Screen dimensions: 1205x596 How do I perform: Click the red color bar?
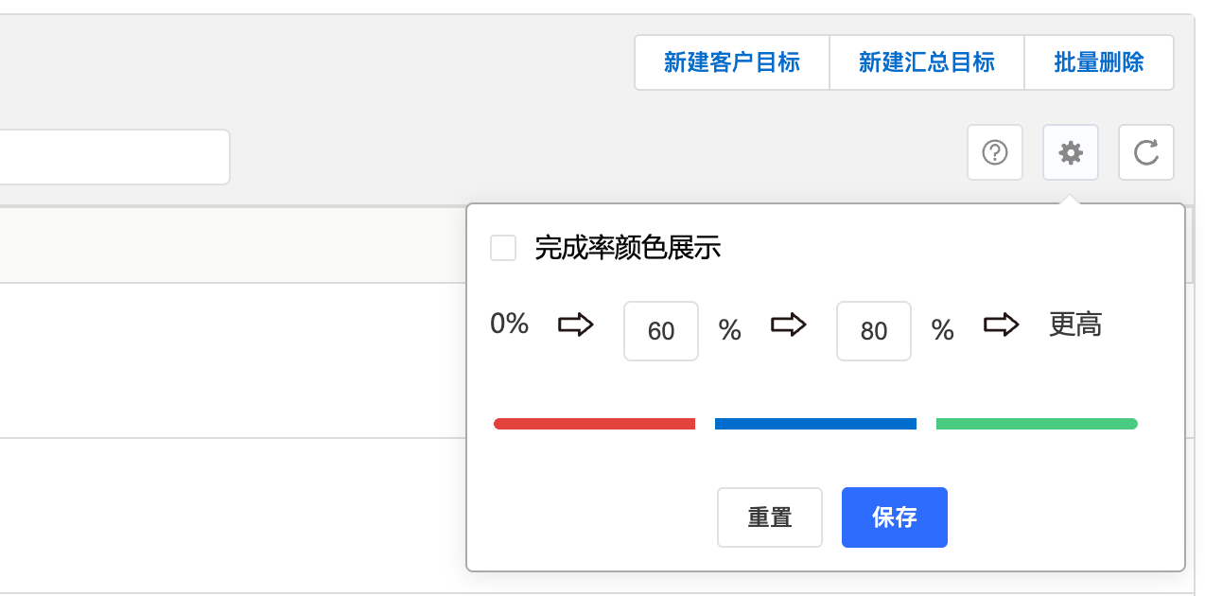594,424
